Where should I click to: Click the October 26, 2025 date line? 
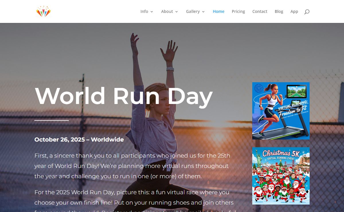[79, 140]
